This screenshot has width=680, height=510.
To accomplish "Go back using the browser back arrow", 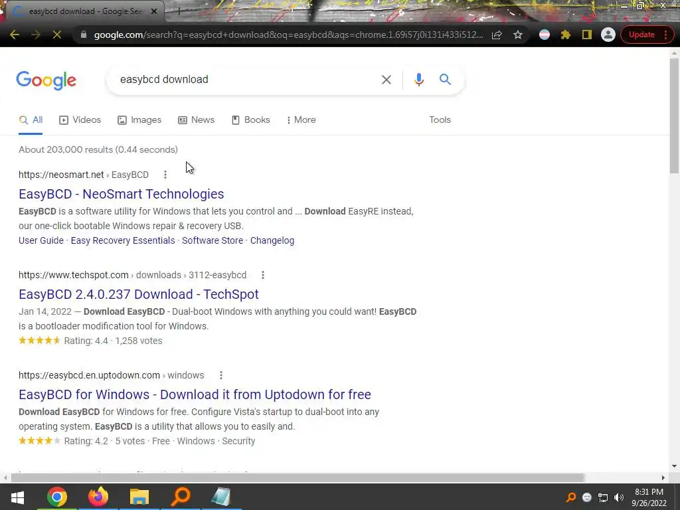I will point(15,35).
